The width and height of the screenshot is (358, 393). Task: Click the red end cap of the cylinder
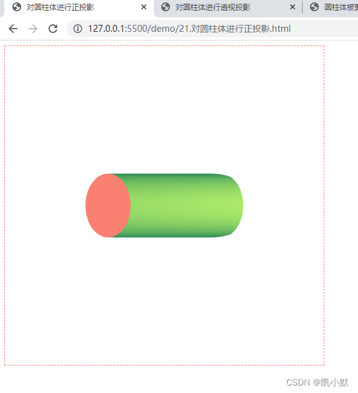point(108,206)
